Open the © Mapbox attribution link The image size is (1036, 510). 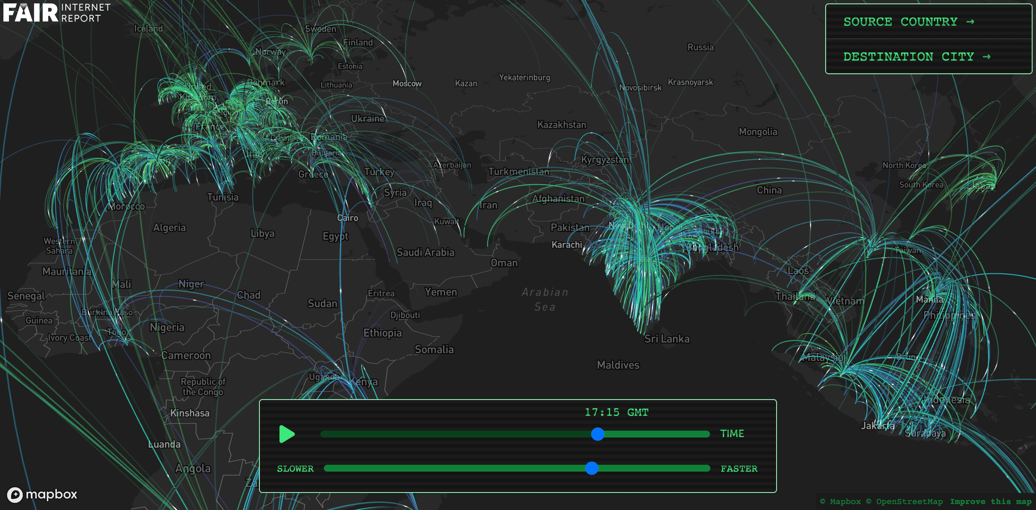coord(841,501)
